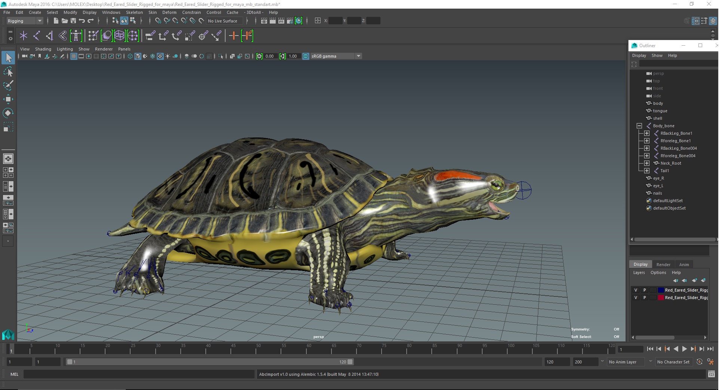The width and height of the screenshot is (719, 390).
Task: Toggle the auto keyframe button
Action: 699,362
